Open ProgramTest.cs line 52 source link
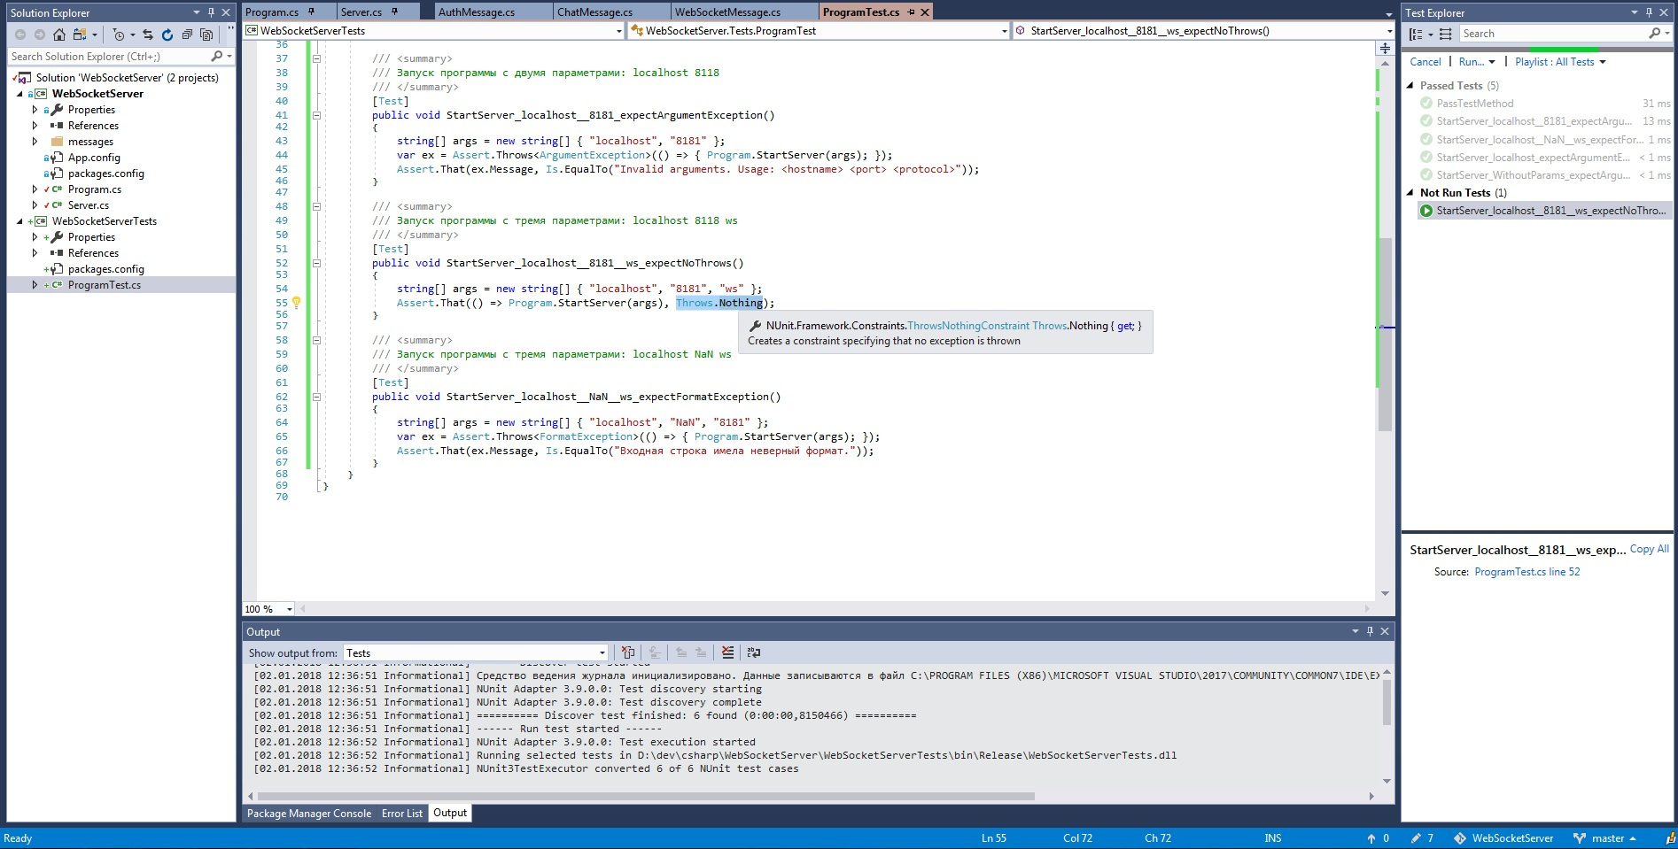The image size is (1678, 849). pos(1527,572)
